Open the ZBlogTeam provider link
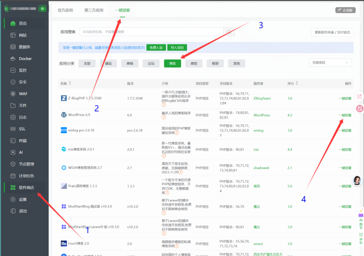The image size is (364, 256). point(262,98)
